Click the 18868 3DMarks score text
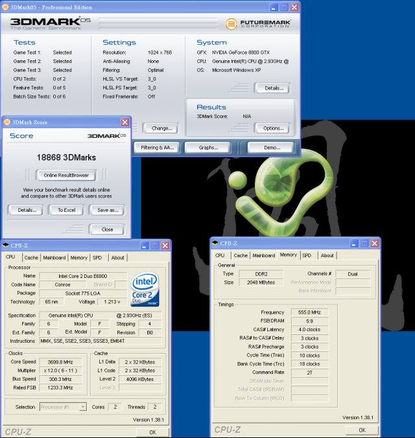The image size is (415, 438). coord(66,157)
